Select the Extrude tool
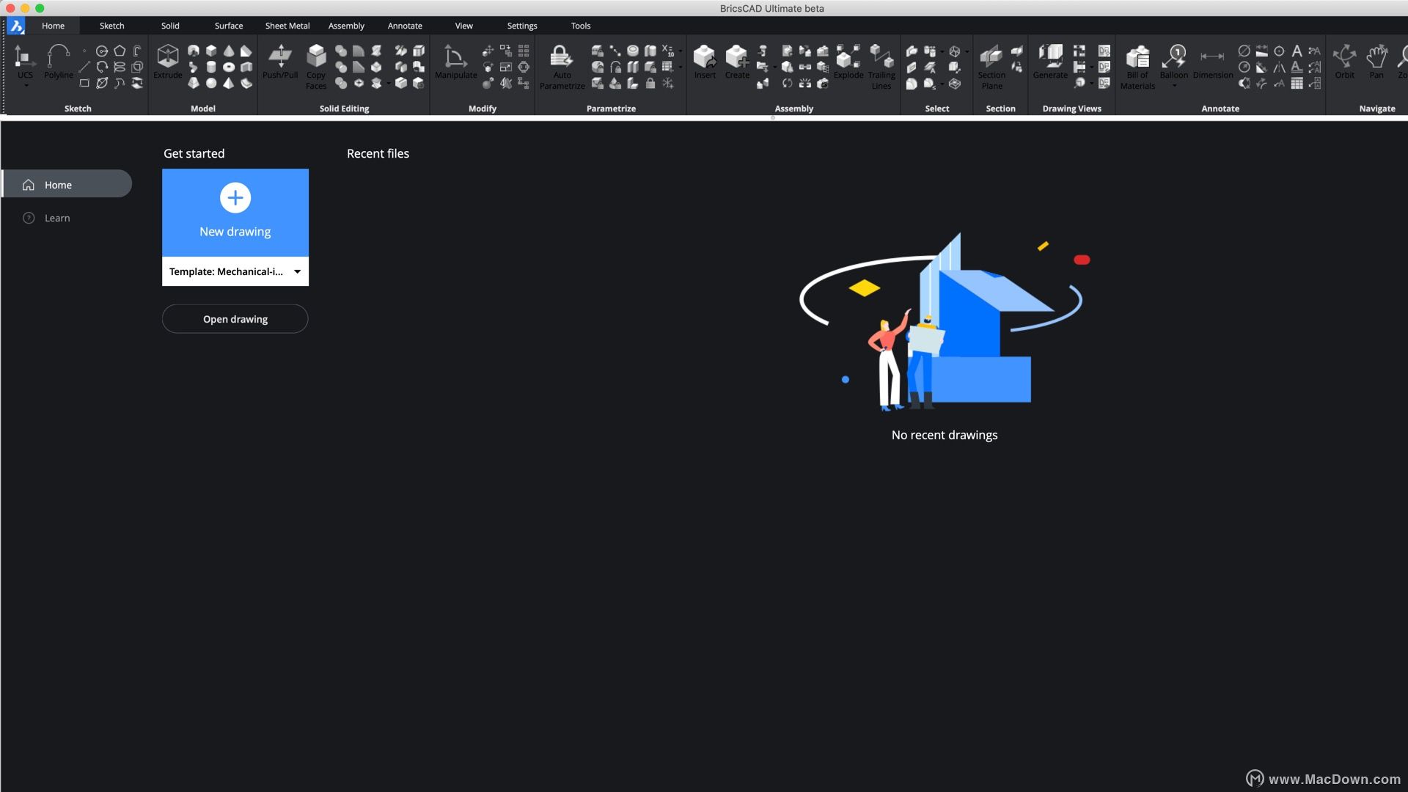Image resolution: width=1408 pixels, height=792 pixels. (167, 59)
